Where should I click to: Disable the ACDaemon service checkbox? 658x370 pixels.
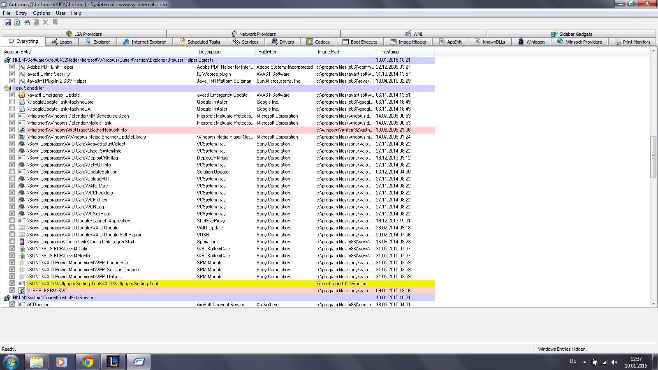(12, 305)
